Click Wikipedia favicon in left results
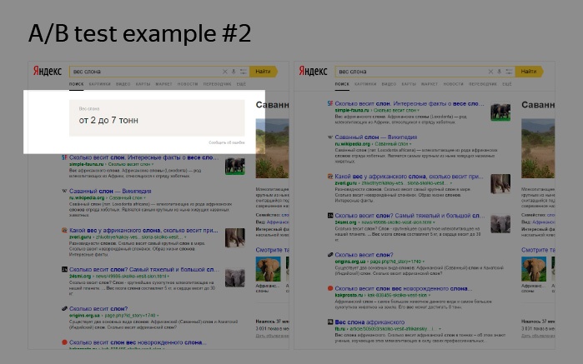 (x=64, y=191)
